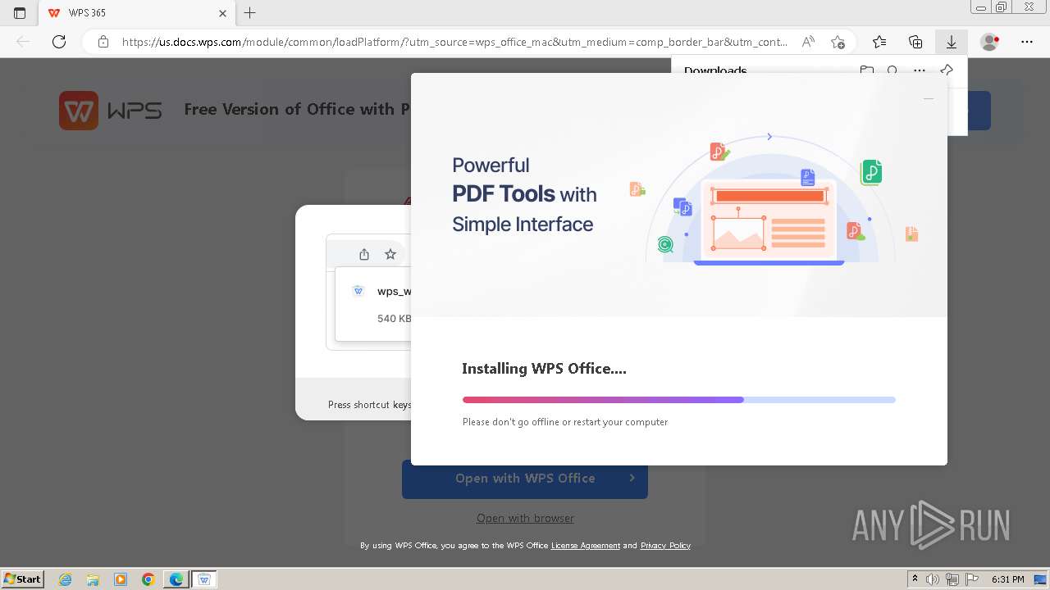1050x590 pixels.
Task: Click share icon in download illustration
Action: [364, 254]
